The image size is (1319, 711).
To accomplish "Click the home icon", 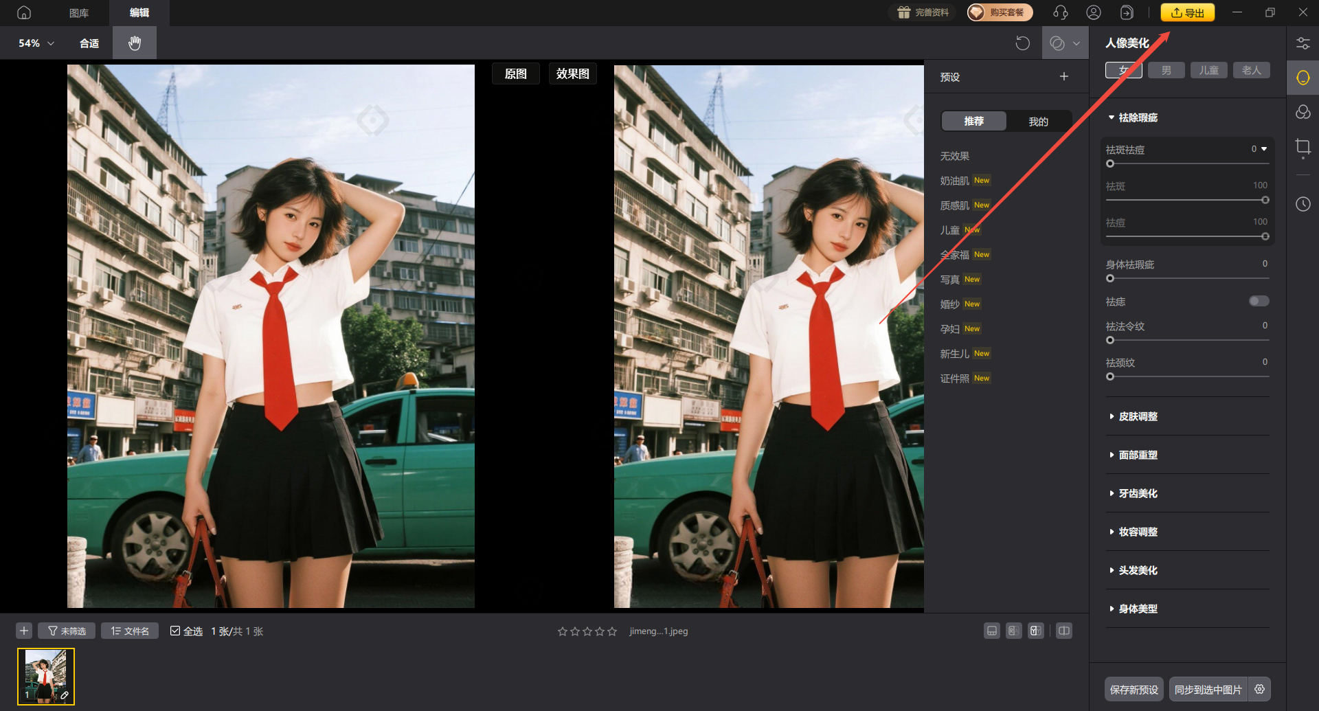I will click(24, 12).
